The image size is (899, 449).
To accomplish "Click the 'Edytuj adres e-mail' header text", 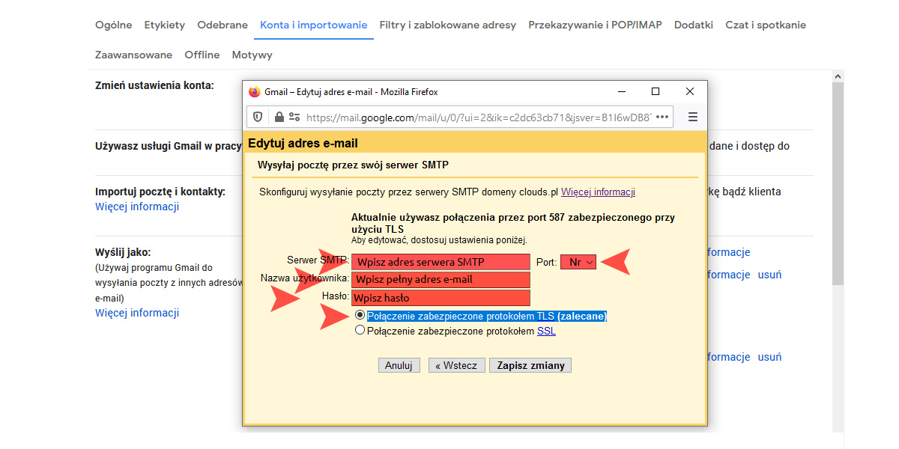I will tap(303, 143).
